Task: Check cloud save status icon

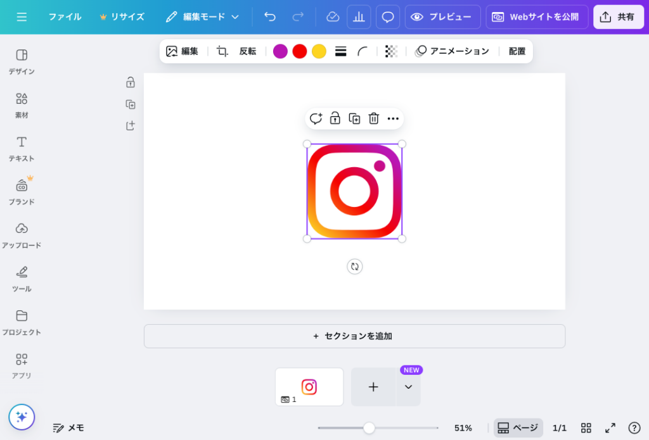Action: [x=333, y=17]
